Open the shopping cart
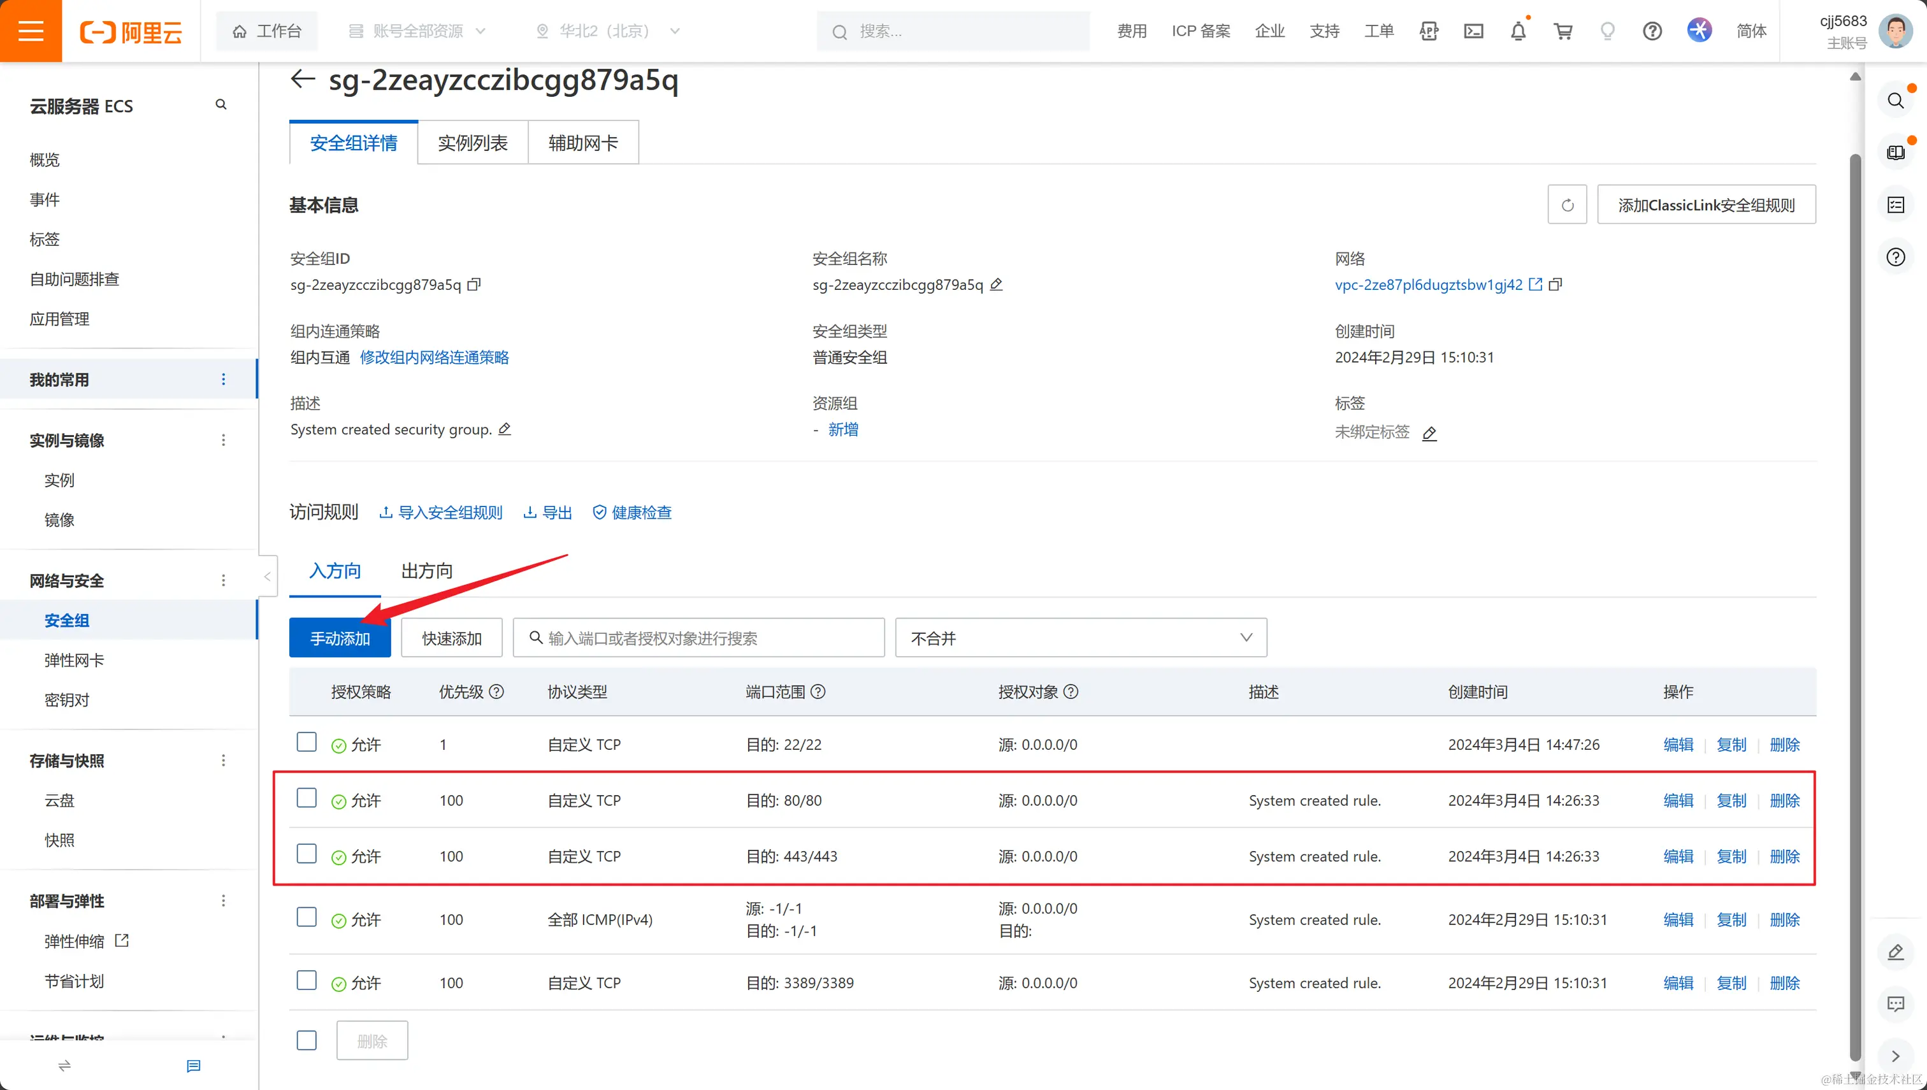The width and height of the screenshot is (1927, 1090). click(x=1563, y=31)
